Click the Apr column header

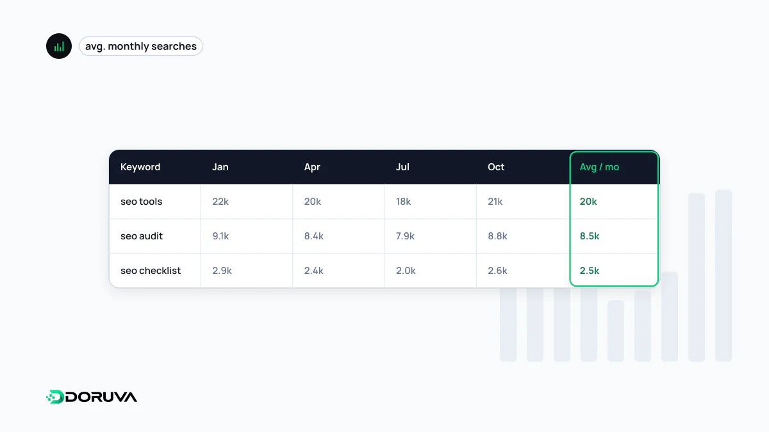312,167
